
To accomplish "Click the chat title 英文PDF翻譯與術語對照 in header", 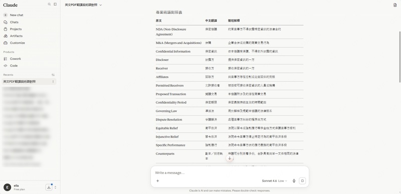I will [x=81, y=5].
